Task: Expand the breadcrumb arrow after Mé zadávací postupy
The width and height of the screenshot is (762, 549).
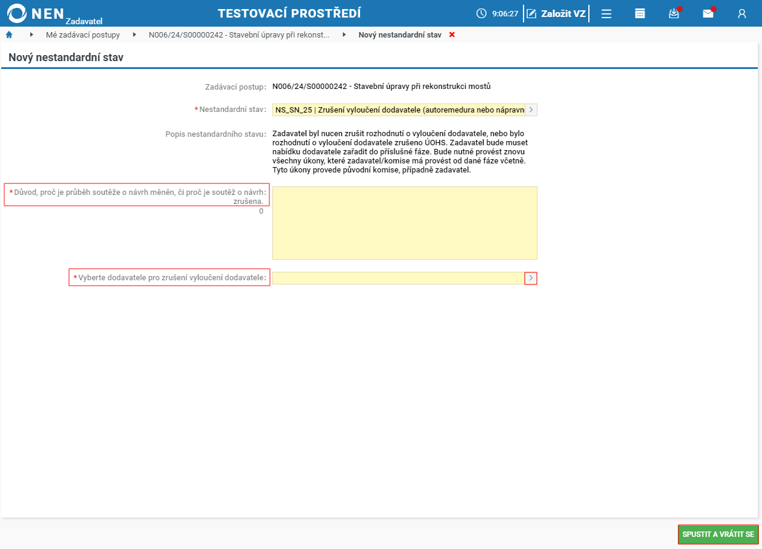Action: pos(134,35)
